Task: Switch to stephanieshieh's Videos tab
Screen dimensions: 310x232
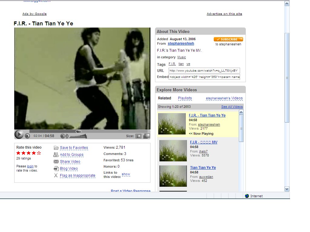Action: [224, 98]
